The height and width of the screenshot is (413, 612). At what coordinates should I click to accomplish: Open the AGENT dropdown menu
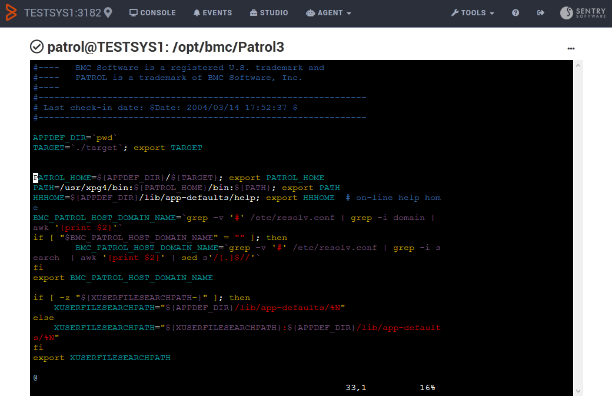(x=328, y=12)
